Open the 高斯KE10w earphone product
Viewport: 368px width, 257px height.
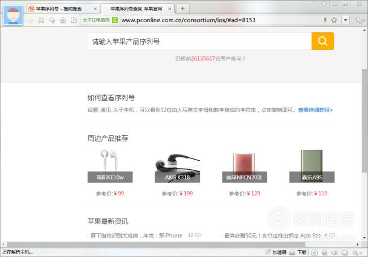(110, 166)
